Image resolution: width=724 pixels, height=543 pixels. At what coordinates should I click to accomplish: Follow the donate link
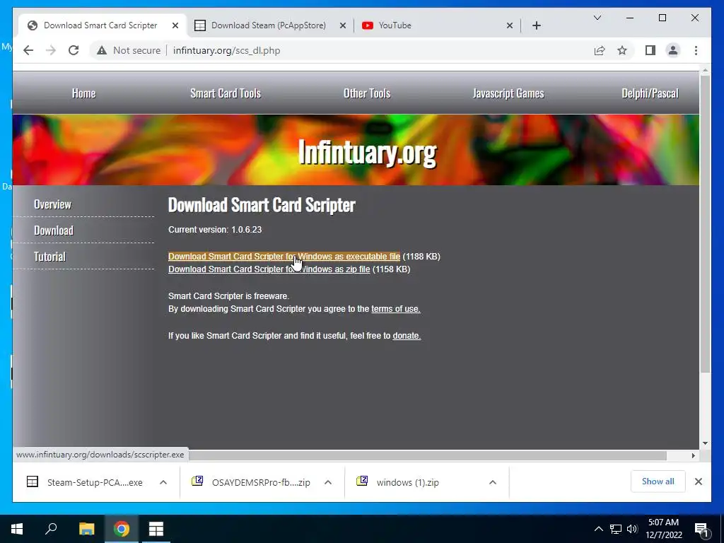click(407, 336)
